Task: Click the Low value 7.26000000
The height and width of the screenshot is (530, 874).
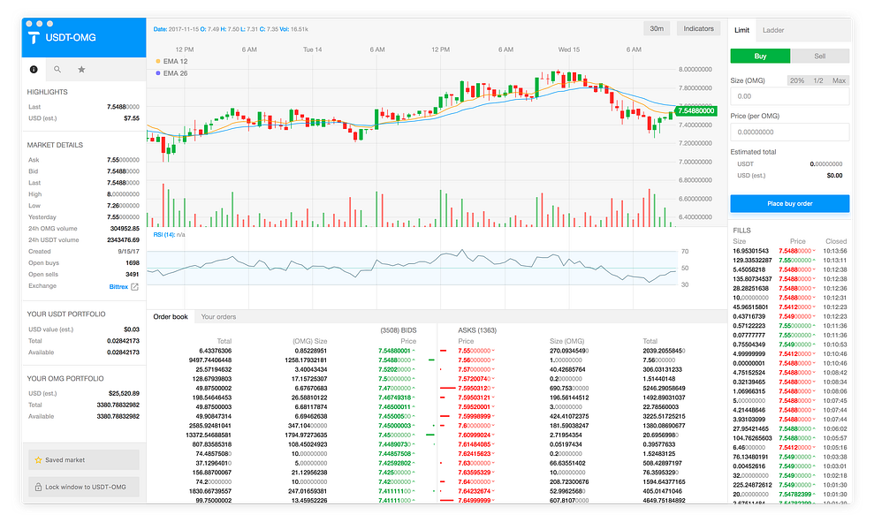Action: click(123, 206)
